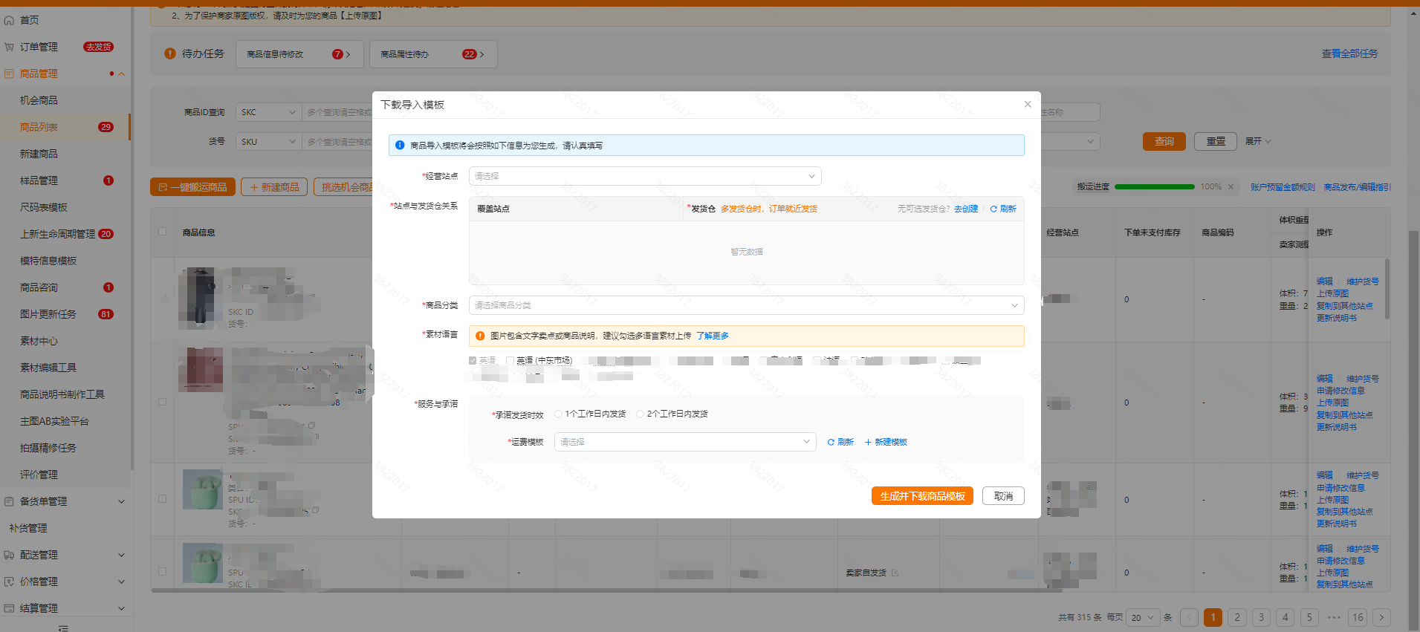The height and width of the screenshot is (632, 1420).
Task: Click 刷新 refresh icon in the 发货仓 header
Action: point(993,209)
